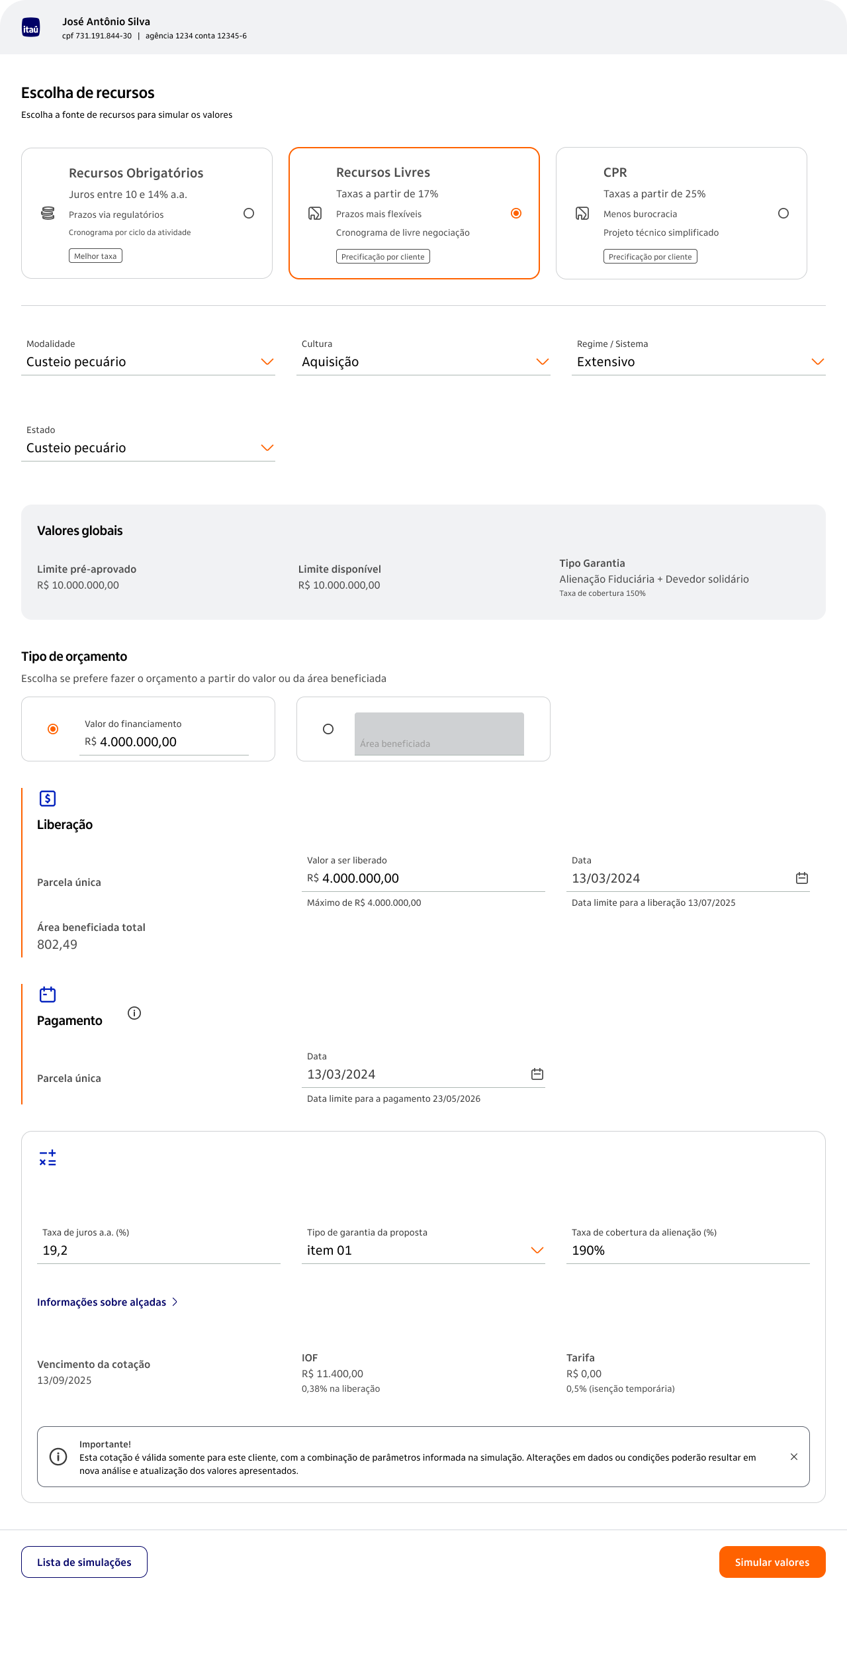This screenshot has height=1654, width=847.
Task: Click the Itaú logo in header
Action: [x=31, y=28]
